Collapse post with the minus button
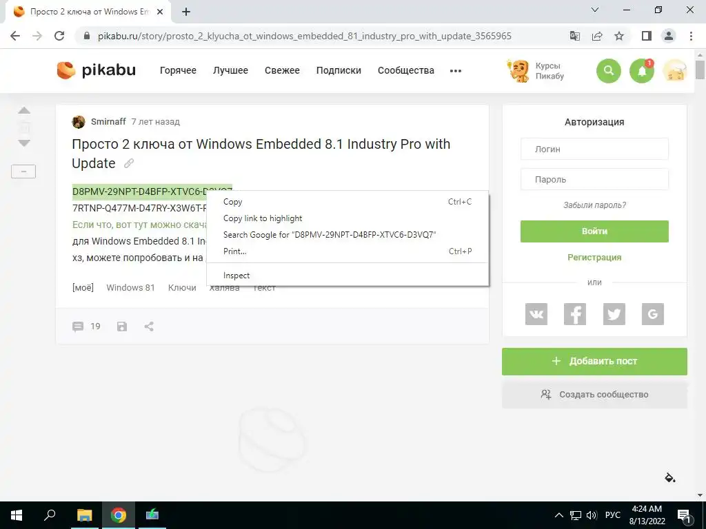The image size is (706, 529). point(23,172)
